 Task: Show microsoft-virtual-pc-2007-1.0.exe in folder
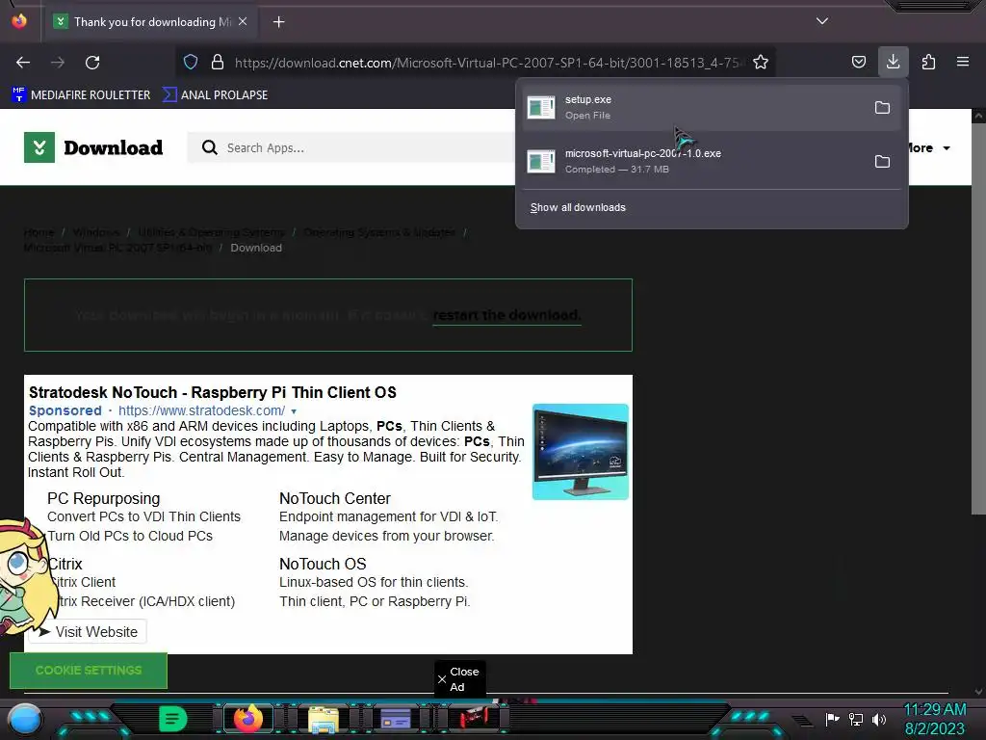[x=882, y=162]
